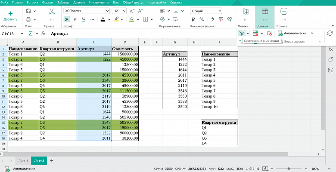The width and height of the screenshot is (336, 172).
Task: Click the fx insert function icon
Action: 43,34
